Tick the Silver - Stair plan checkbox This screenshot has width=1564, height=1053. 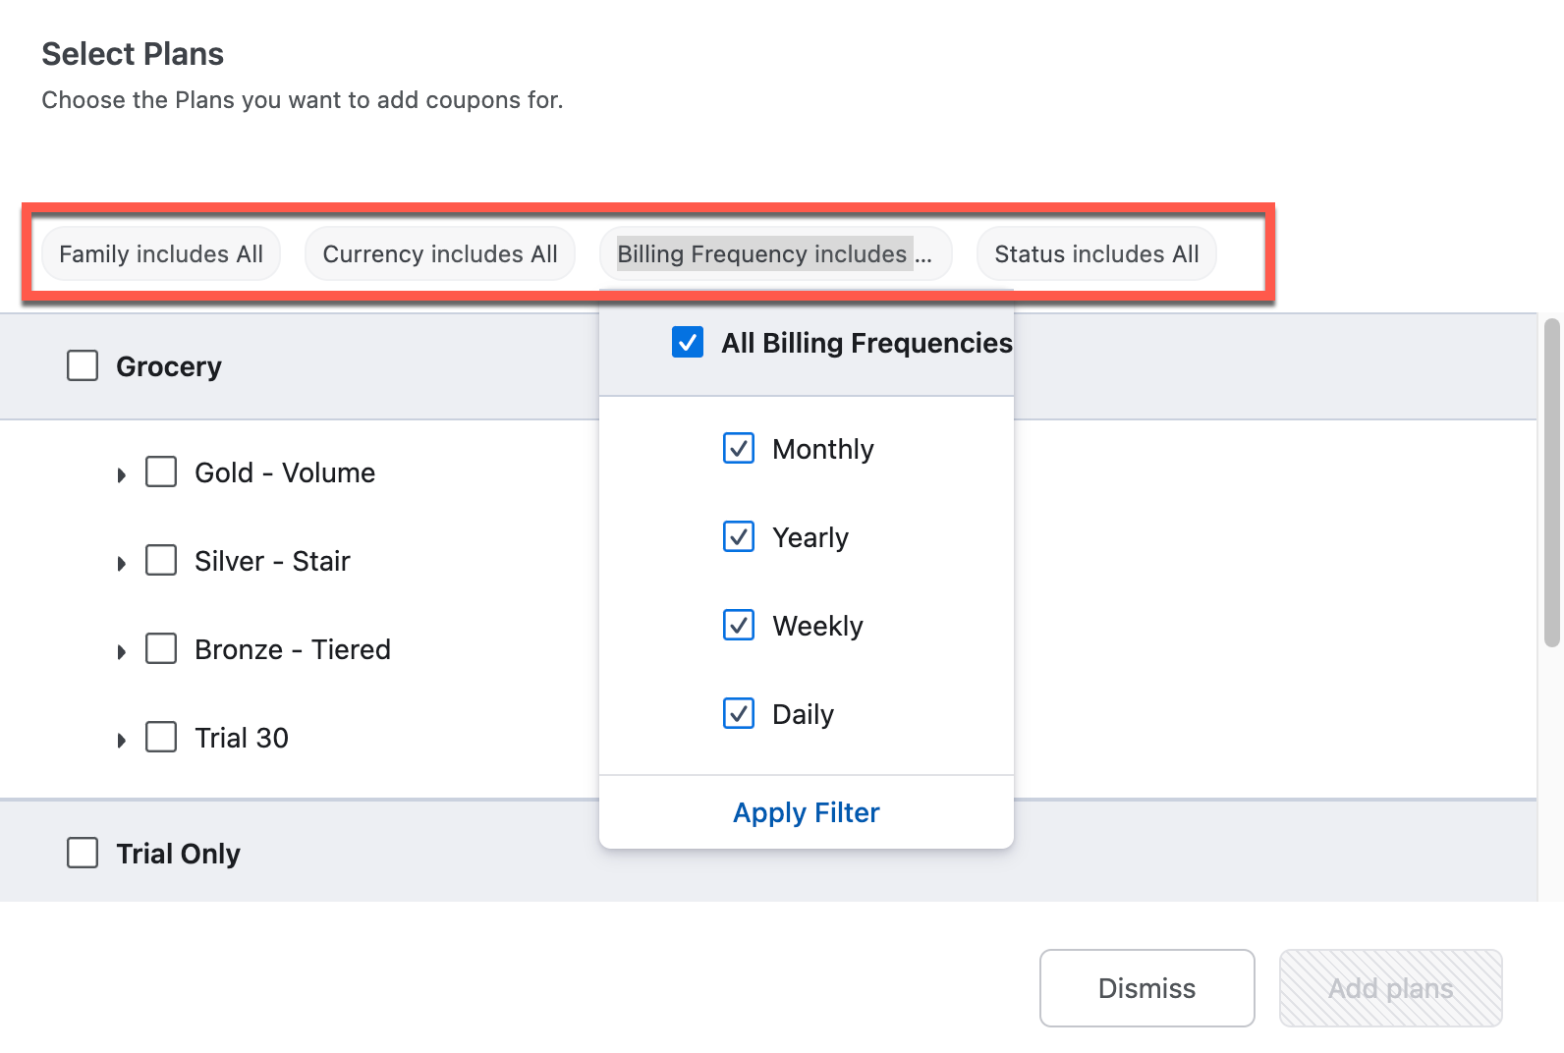click(161, 561)
